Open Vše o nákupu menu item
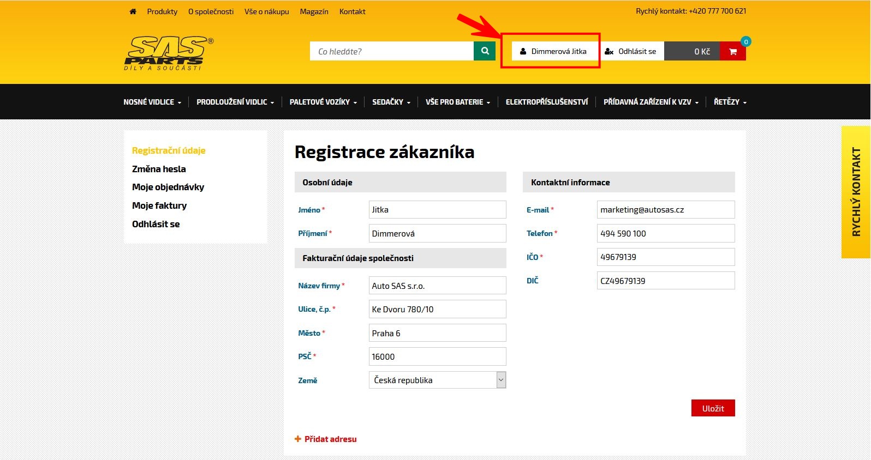The height and width of the screenshot is (460, 871). [x=267, y=11]
